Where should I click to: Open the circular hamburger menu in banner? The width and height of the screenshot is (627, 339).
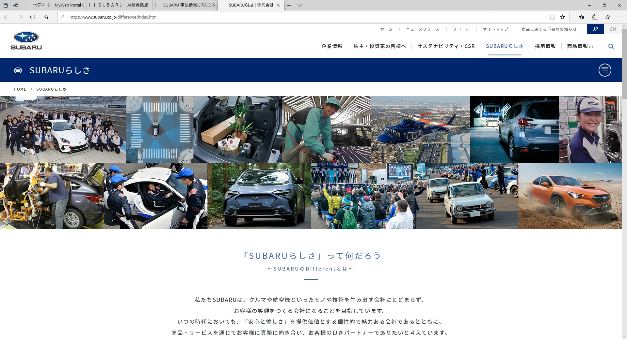pos(605,70)
